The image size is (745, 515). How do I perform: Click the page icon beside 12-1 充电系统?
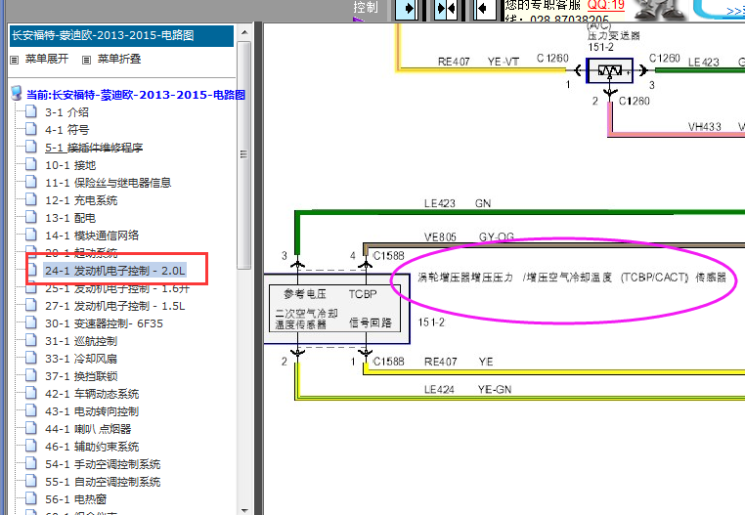(x=31, y=199)
